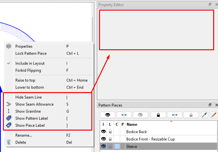Float the Pattern Pieces panel

[x=210, y=105]
